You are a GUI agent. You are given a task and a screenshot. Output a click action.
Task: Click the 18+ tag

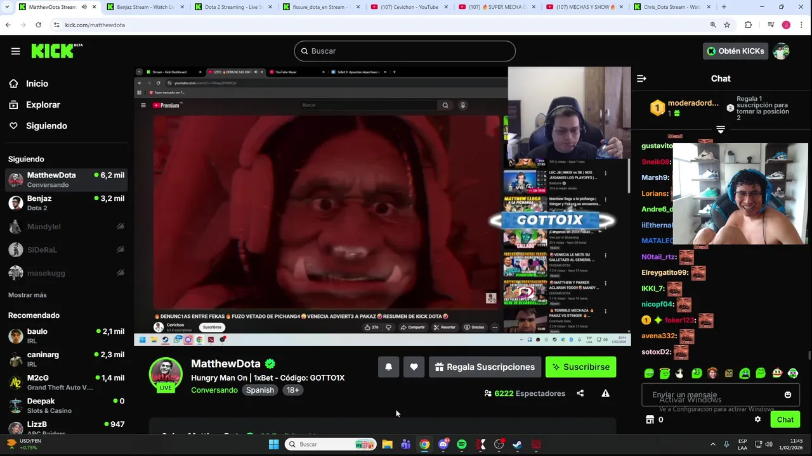[x=292, y=390]
